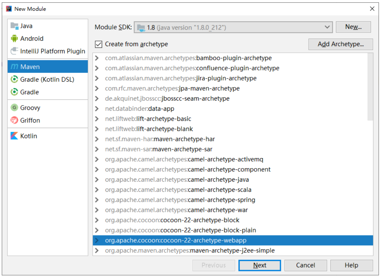This screenshot has height=278, width=383.
Task: Click the IntelliJ logo in the title bar
Action: [x=9, y=9]
